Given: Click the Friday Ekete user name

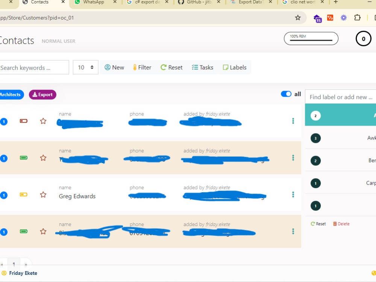Looking at the screenshot, I should pos(23,273).
